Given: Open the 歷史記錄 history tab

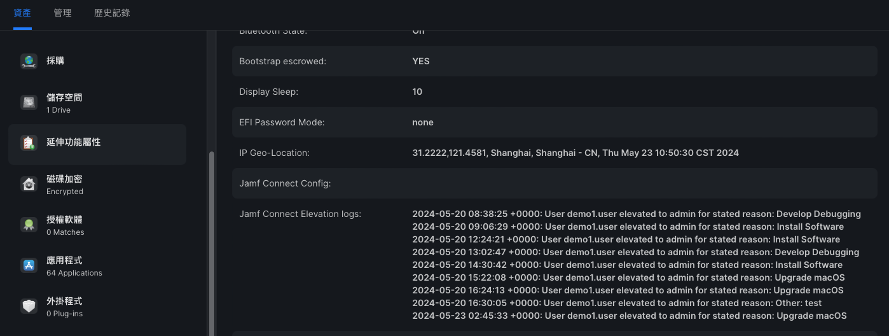Looking at the screenshot, I should pos(112,13).
